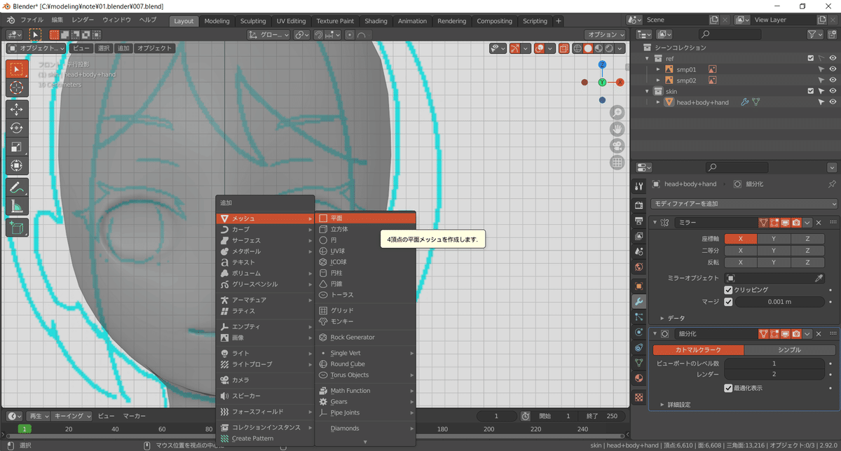The image size is (841, 451).
Task: Click the blue Z axis gizmo
Action: (602, 64)
